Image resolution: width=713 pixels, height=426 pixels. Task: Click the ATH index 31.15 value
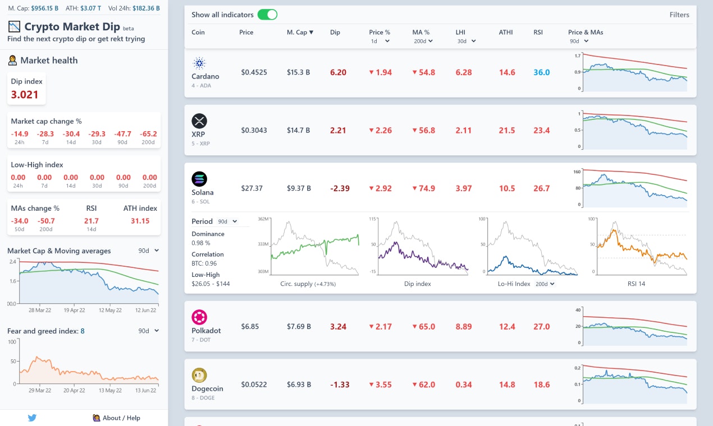click(140, 221)
